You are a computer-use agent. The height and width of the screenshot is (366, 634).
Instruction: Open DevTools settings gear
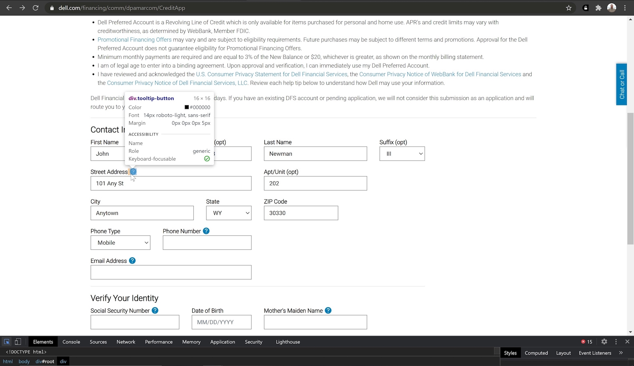click(x=604, y=342)
